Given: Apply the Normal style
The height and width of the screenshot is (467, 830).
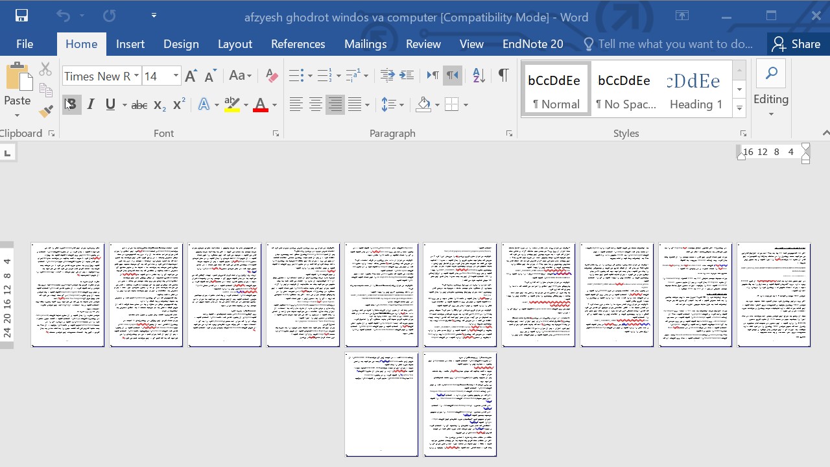Looking at the screenshot, I should [x=556, y=90].
